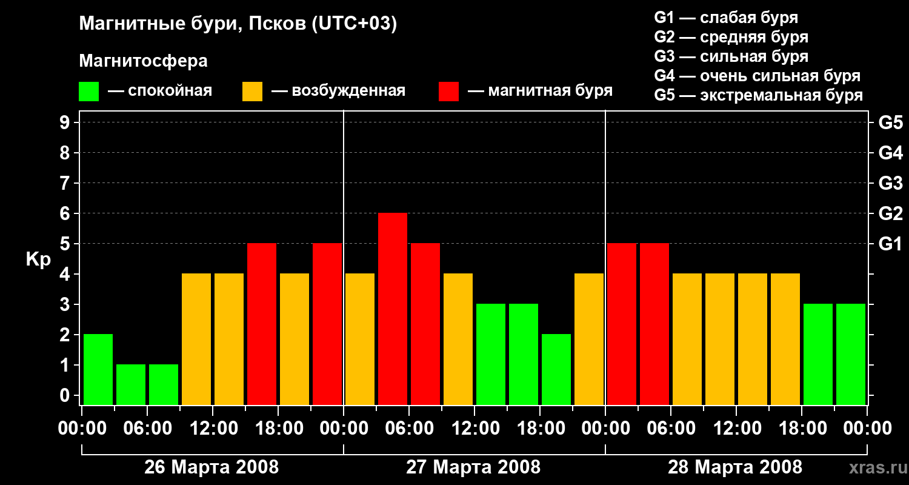Select the yellow bar, 27 Марта 00:00–03:00
Screen dimensions: 909x485
(x=360, y=339)
